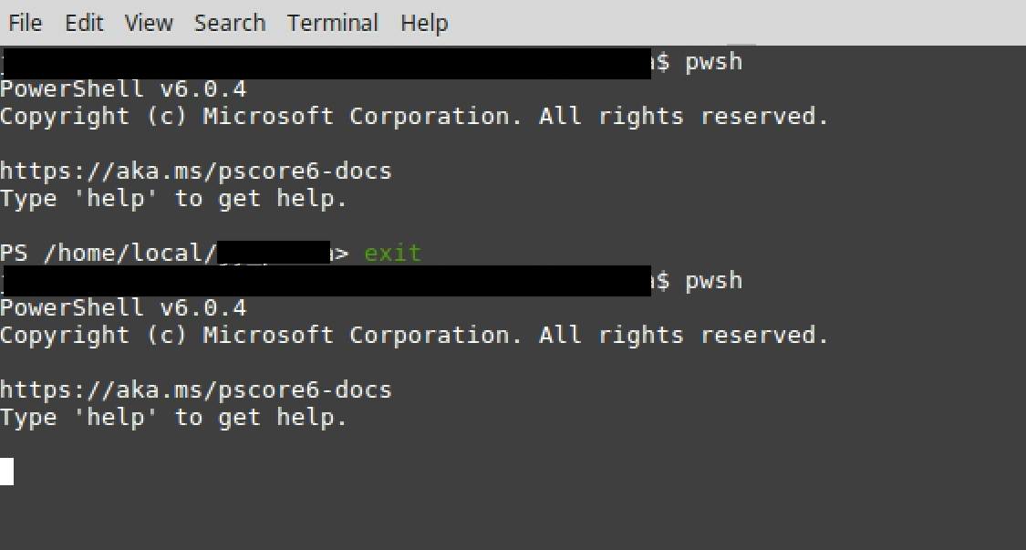1026x550 pixels.
Task: Select the green exit command text
Action: (392, 253)
